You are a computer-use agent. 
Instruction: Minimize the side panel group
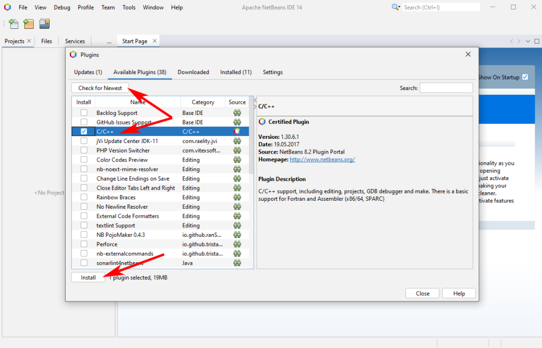(x=109, y=42)
